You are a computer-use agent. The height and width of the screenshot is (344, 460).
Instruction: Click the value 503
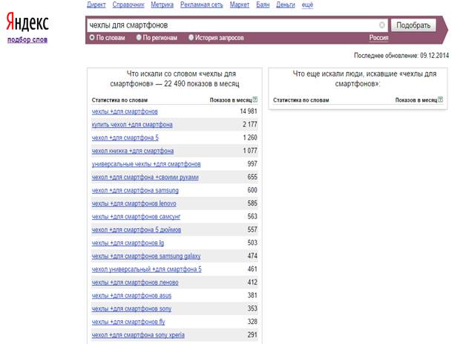tap(252, 243)
